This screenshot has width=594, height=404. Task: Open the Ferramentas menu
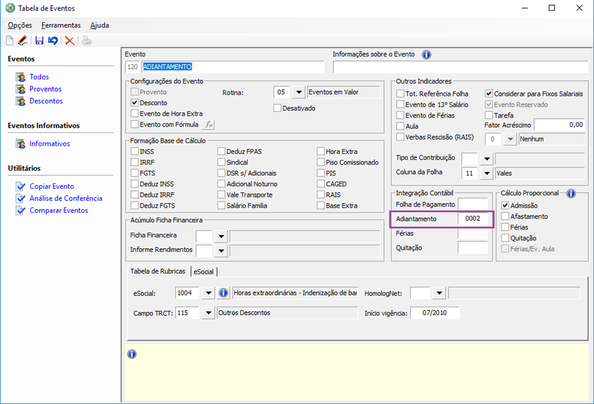tap(61, 25)
